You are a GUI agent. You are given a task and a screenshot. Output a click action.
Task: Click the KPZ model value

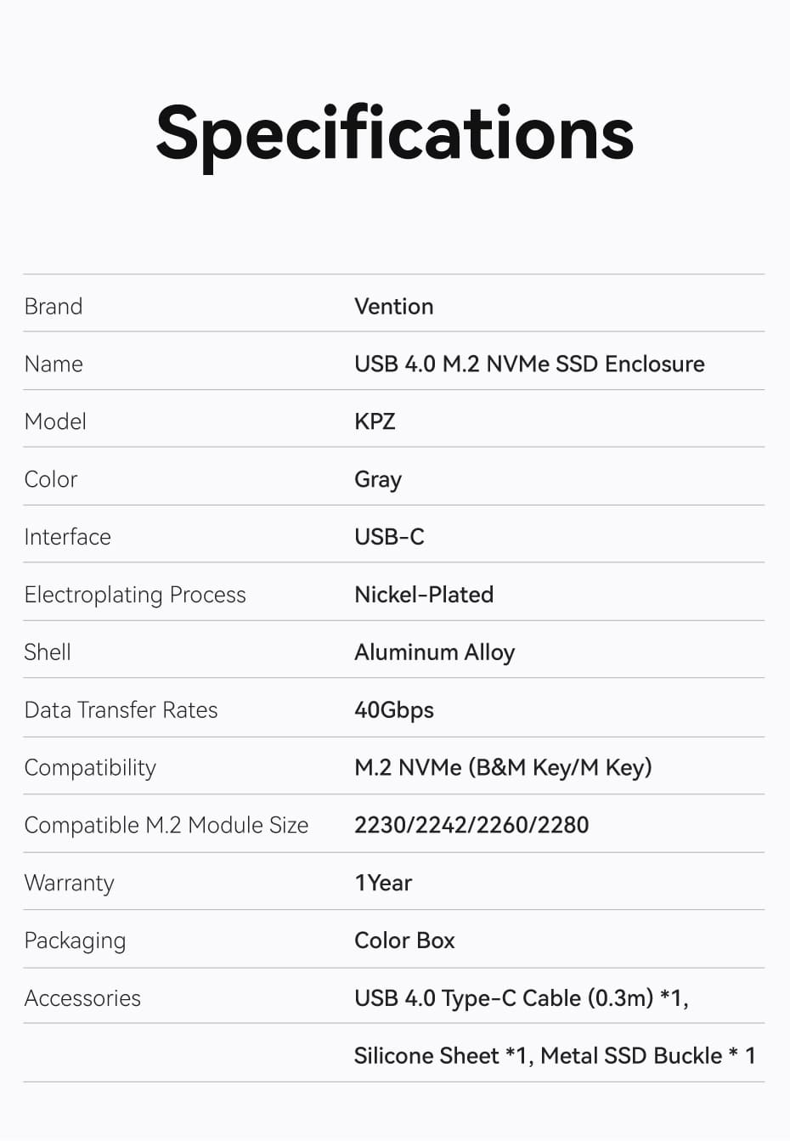click(x=375, y=421)
